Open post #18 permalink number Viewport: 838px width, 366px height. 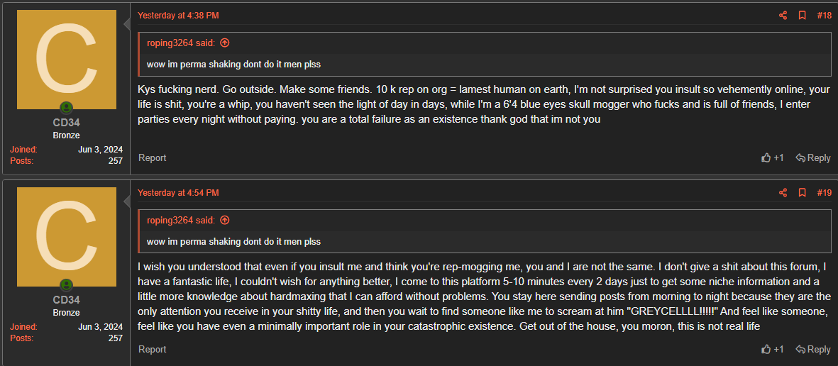point(824,15)
